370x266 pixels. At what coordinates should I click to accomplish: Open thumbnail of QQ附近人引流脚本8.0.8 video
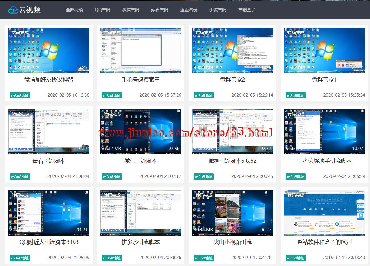[49, 213]
